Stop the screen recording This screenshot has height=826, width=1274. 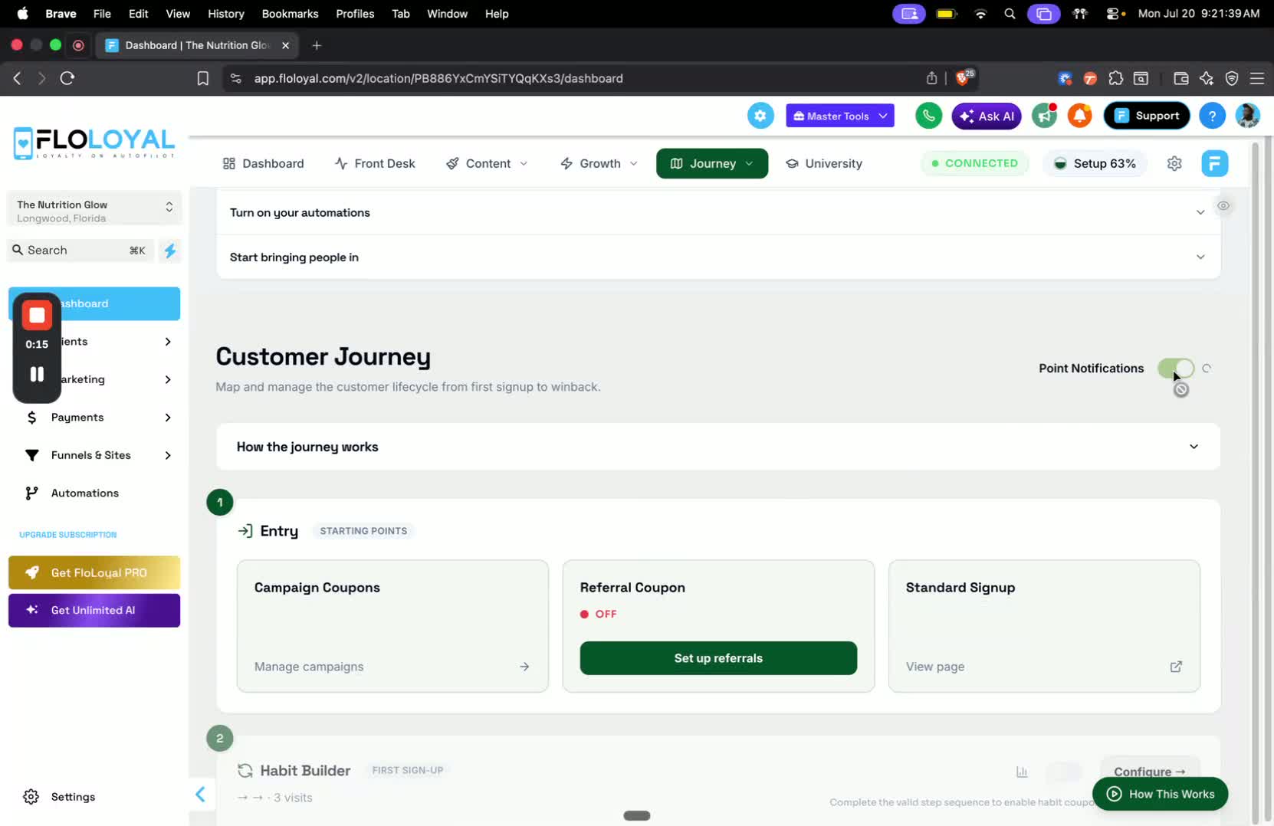point(37,315)
